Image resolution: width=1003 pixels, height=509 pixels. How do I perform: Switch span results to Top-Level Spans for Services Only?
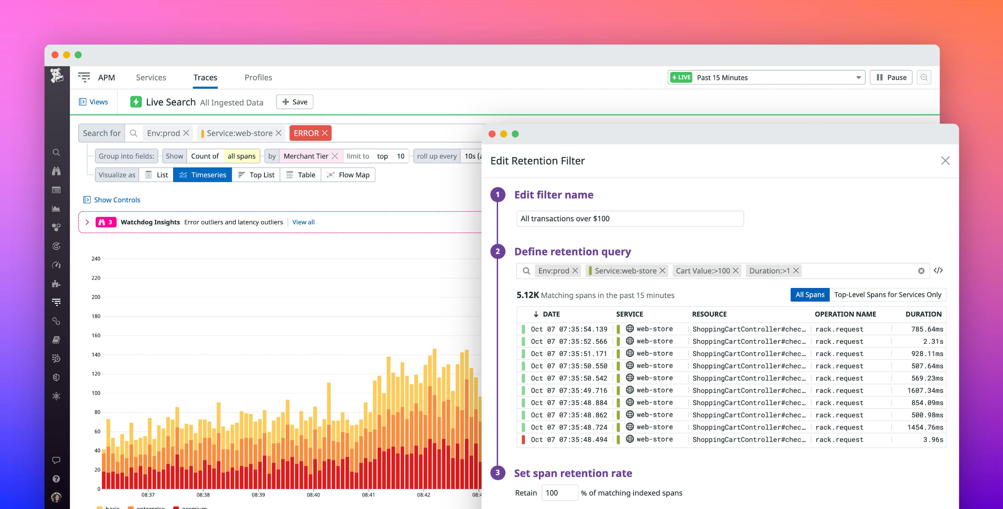click(x=888, y=295)
